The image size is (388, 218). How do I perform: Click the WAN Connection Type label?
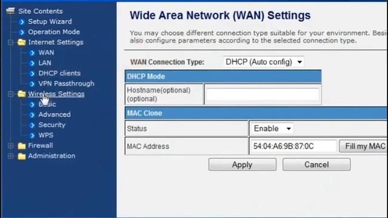click(x=167, y=62)
